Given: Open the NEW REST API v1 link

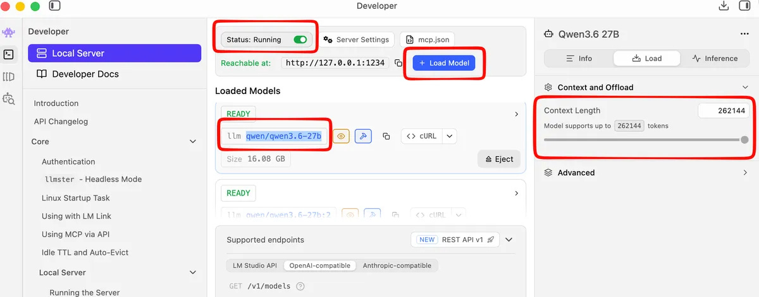Looking at the screenshot, I should click(455, 240).
